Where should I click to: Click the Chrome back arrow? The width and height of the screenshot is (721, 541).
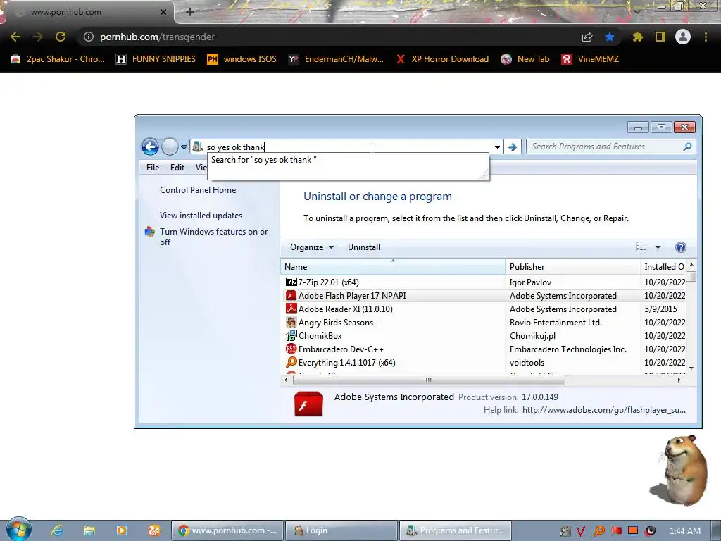pyautogui.click(x=15, y=37)
